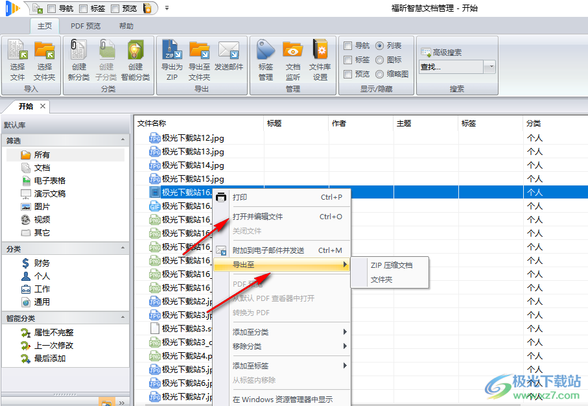Sort by 文件名称 column header

199,123
